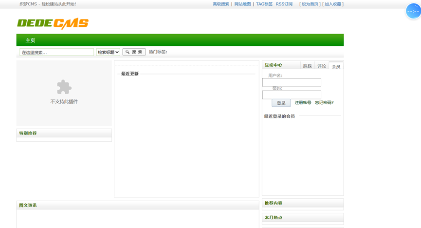Open the 注册帐号 register link
The image size is (421, 228).
tap(303, 103)
